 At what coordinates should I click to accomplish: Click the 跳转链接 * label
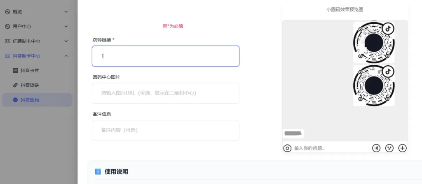pyautogui.click(x=103, y=40)
